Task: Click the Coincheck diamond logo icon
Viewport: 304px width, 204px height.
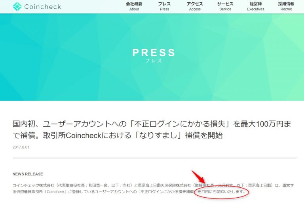Action: [17, 6]
